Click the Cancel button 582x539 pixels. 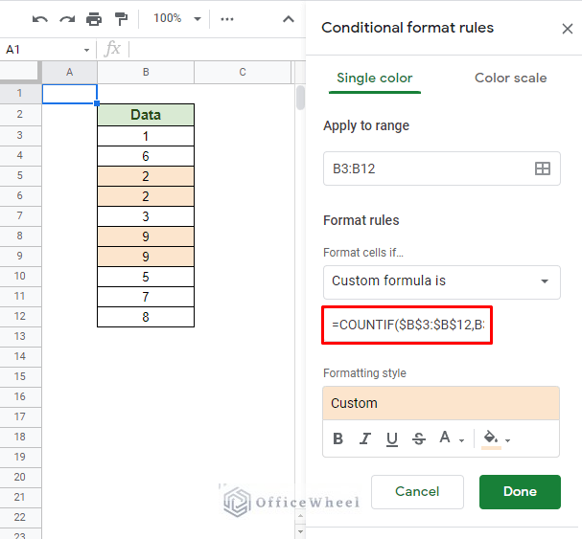(x=417, y=491)
